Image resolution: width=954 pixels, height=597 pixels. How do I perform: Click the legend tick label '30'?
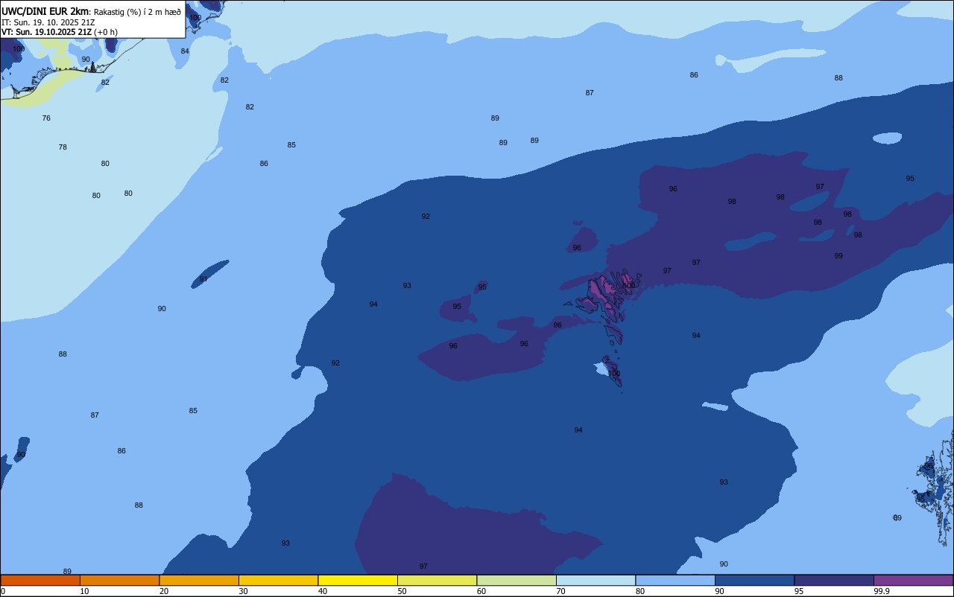(x=243, y=591)
